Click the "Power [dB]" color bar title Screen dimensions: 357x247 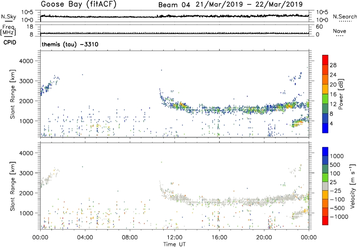click(x=340, y=94)
